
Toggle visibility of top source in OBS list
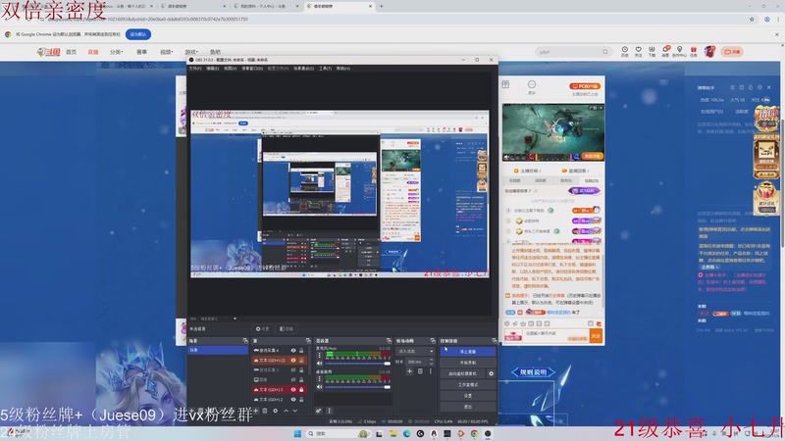coord(293,351)
